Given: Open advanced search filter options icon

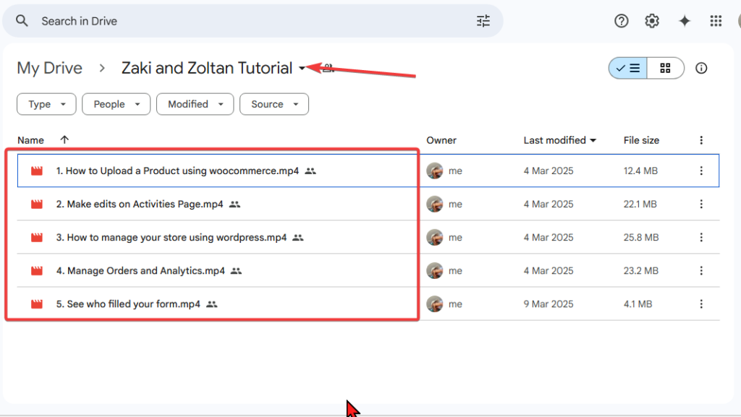Looking at the screenshot, I should (483, 21).
